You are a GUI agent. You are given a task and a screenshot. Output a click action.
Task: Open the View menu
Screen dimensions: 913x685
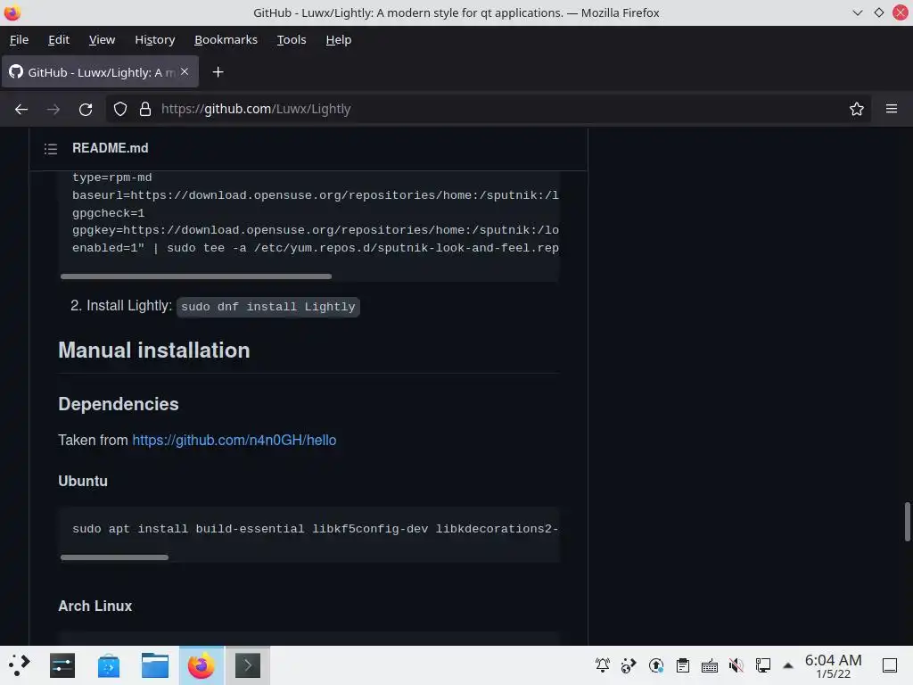102,39
